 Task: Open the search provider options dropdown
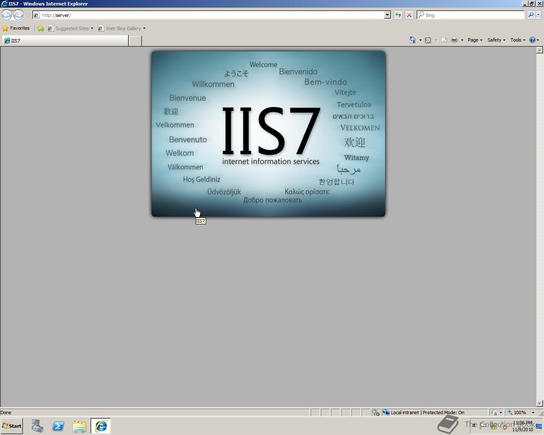click(x=538, y=15)
